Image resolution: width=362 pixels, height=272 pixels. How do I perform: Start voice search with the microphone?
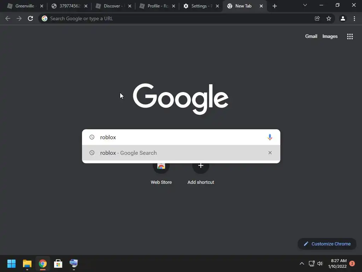[x=270, y=137]
